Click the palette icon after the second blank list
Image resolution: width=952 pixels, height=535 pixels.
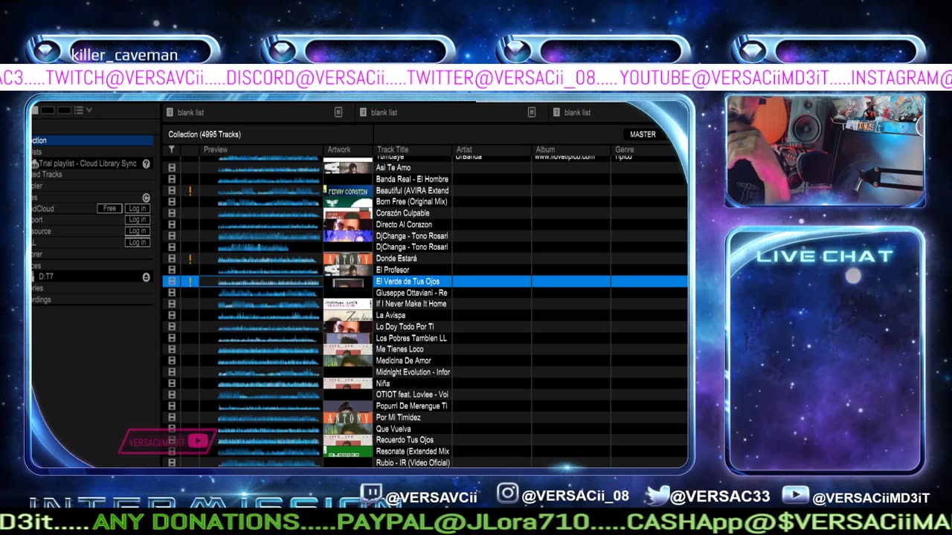532,112
